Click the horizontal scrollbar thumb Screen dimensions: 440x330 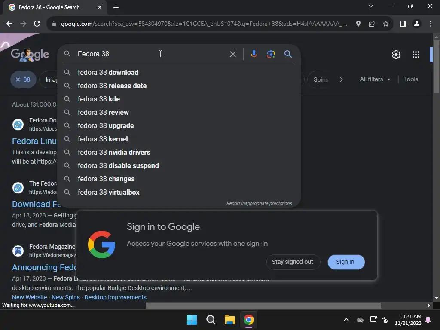pyautogui.click(x=263, y=306)
